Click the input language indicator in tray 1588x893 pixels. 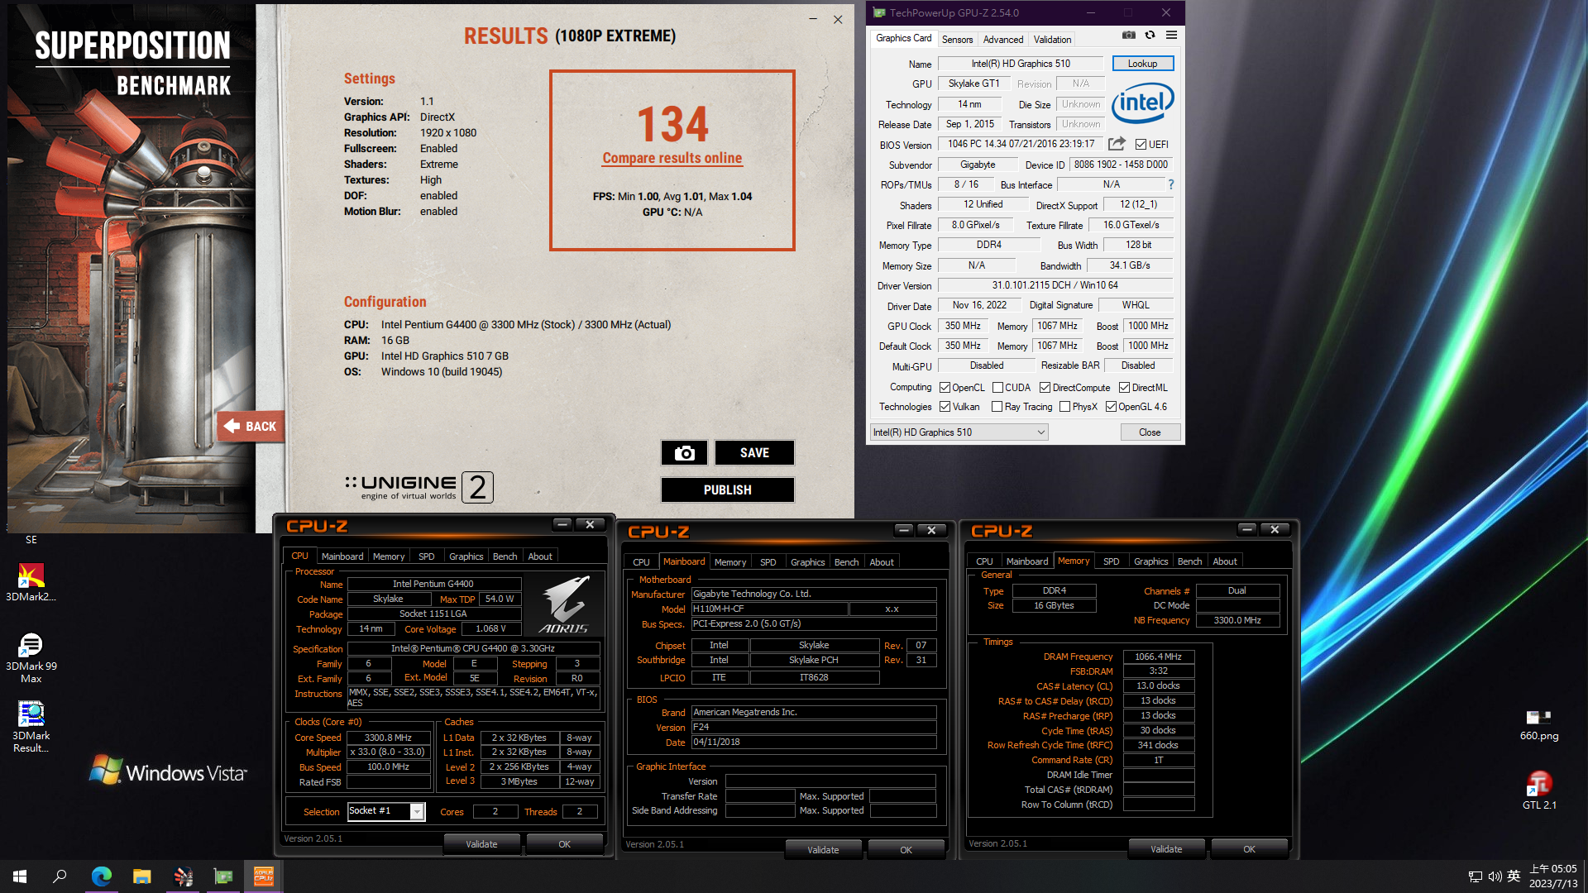(x=1514, y=876)
